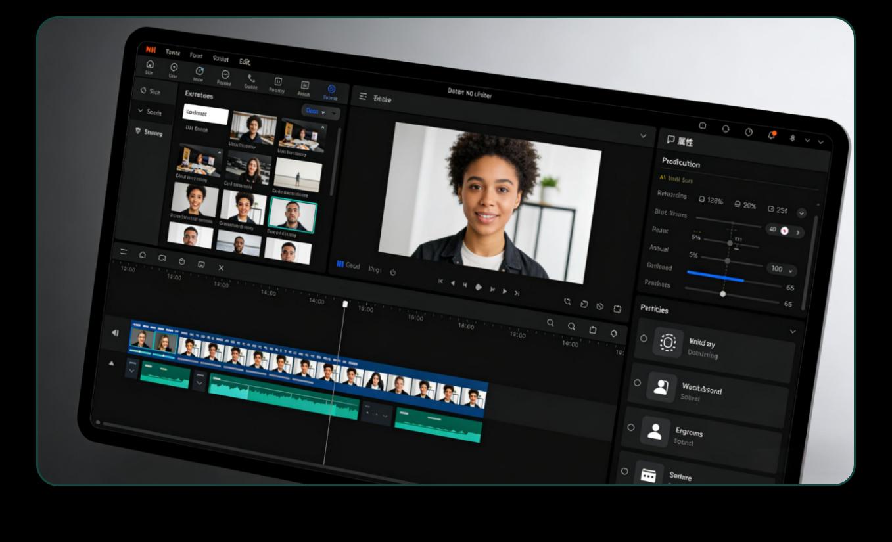Open the Paniet menu
The image size is (892, 542).
click(x=220, y=58)
